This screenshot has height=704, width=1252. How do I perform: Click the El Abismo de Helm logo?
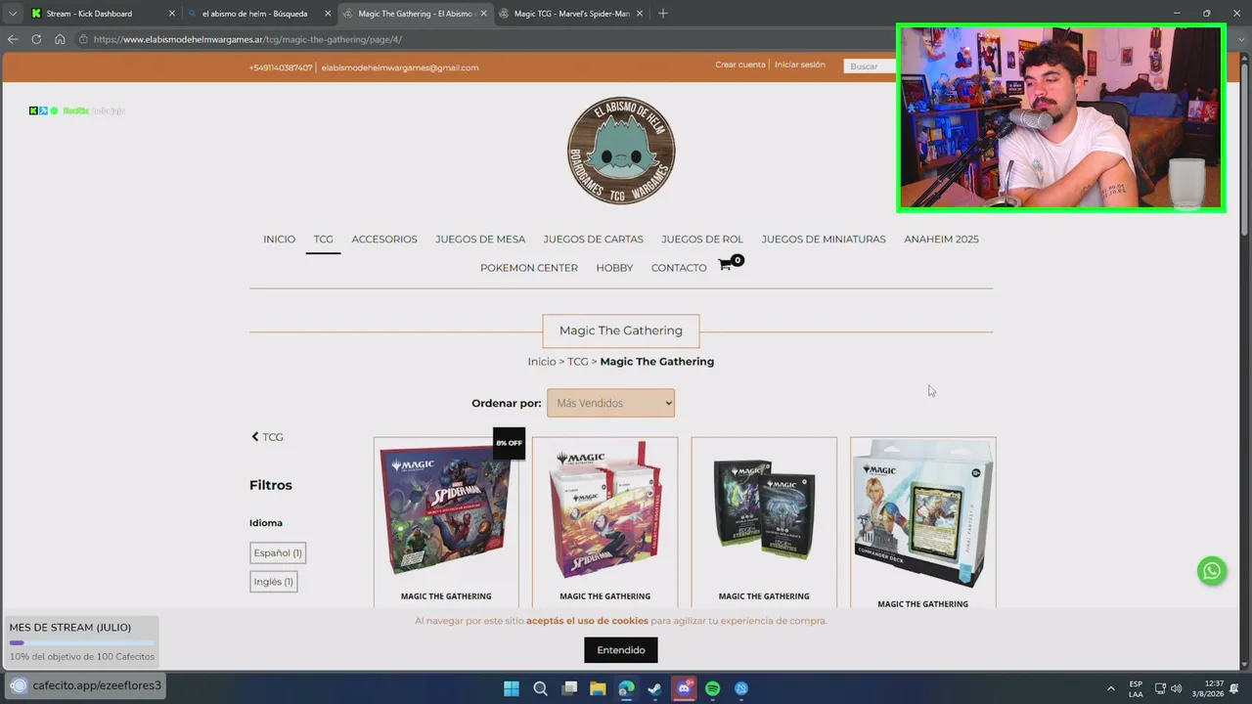[x=621, y=151]
